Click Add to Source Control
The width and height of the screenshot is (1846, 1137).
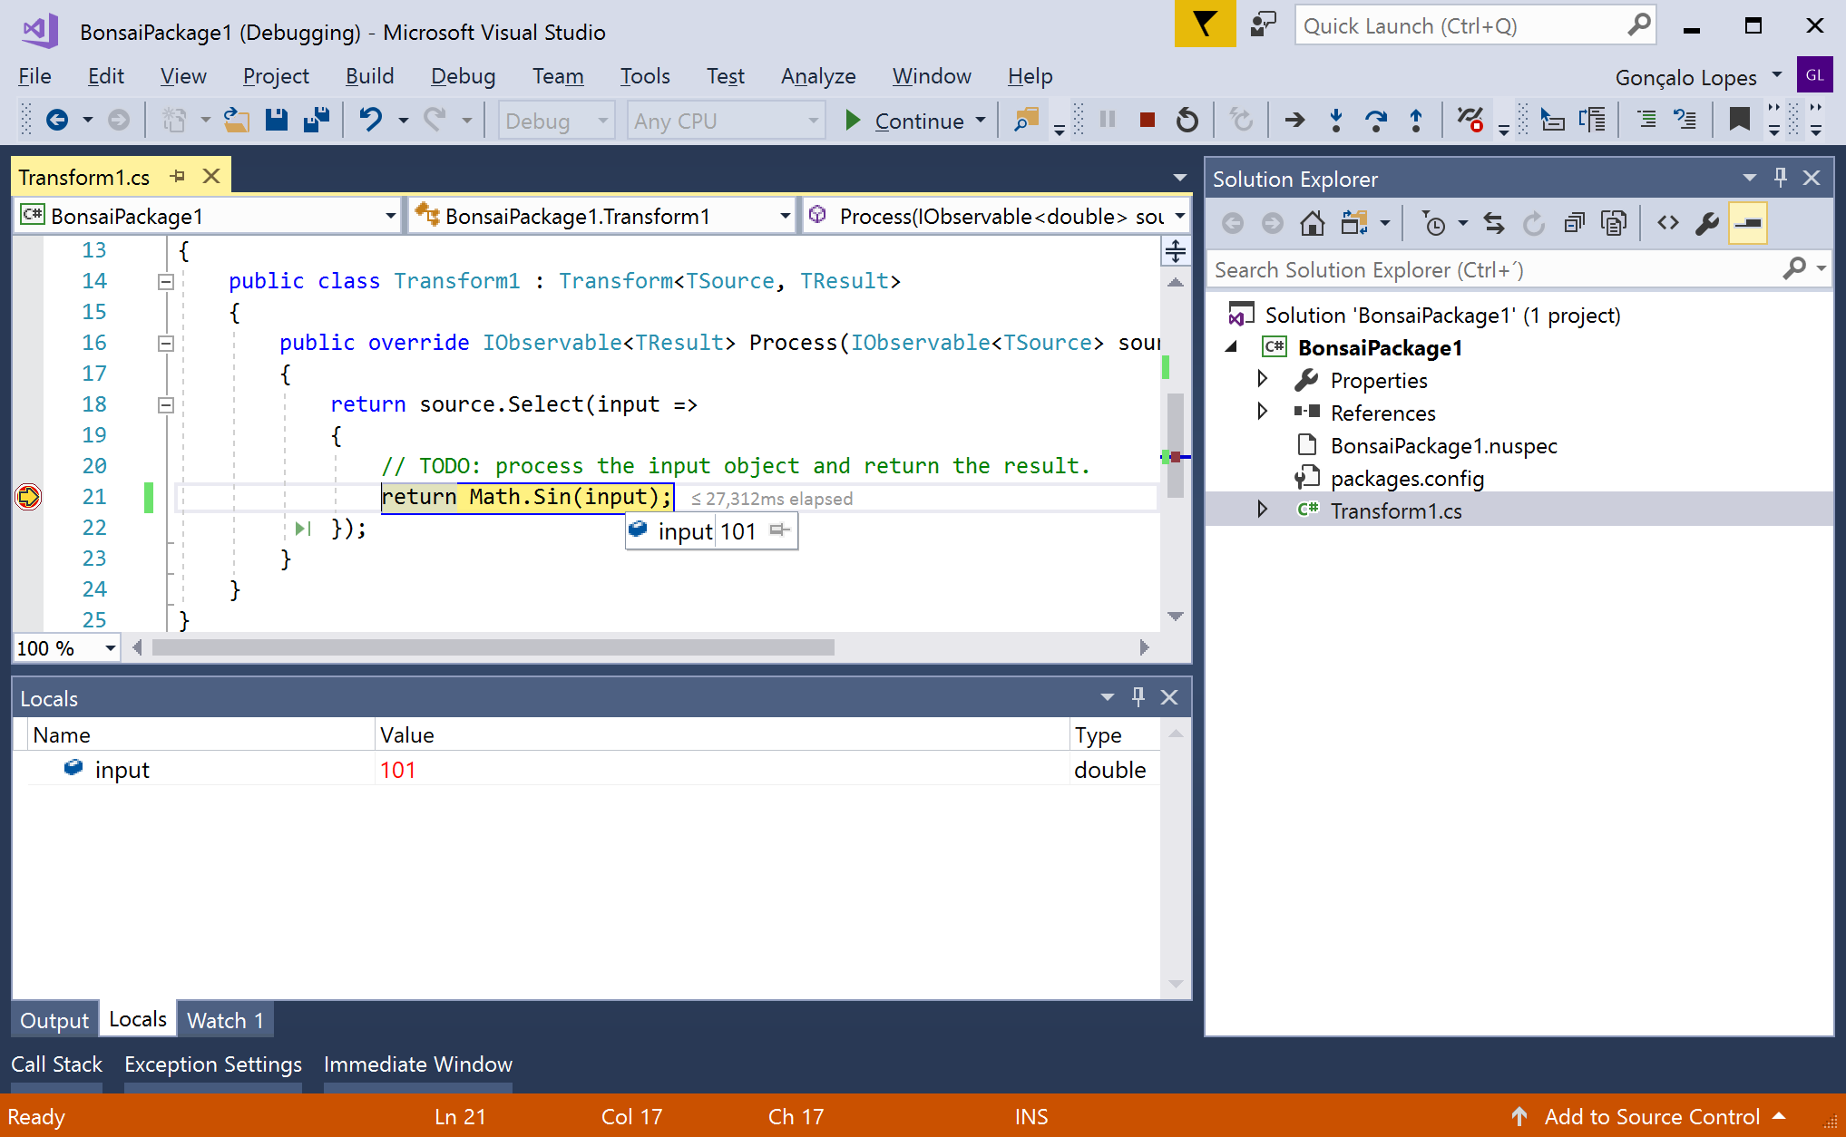pos(1651,1117)
